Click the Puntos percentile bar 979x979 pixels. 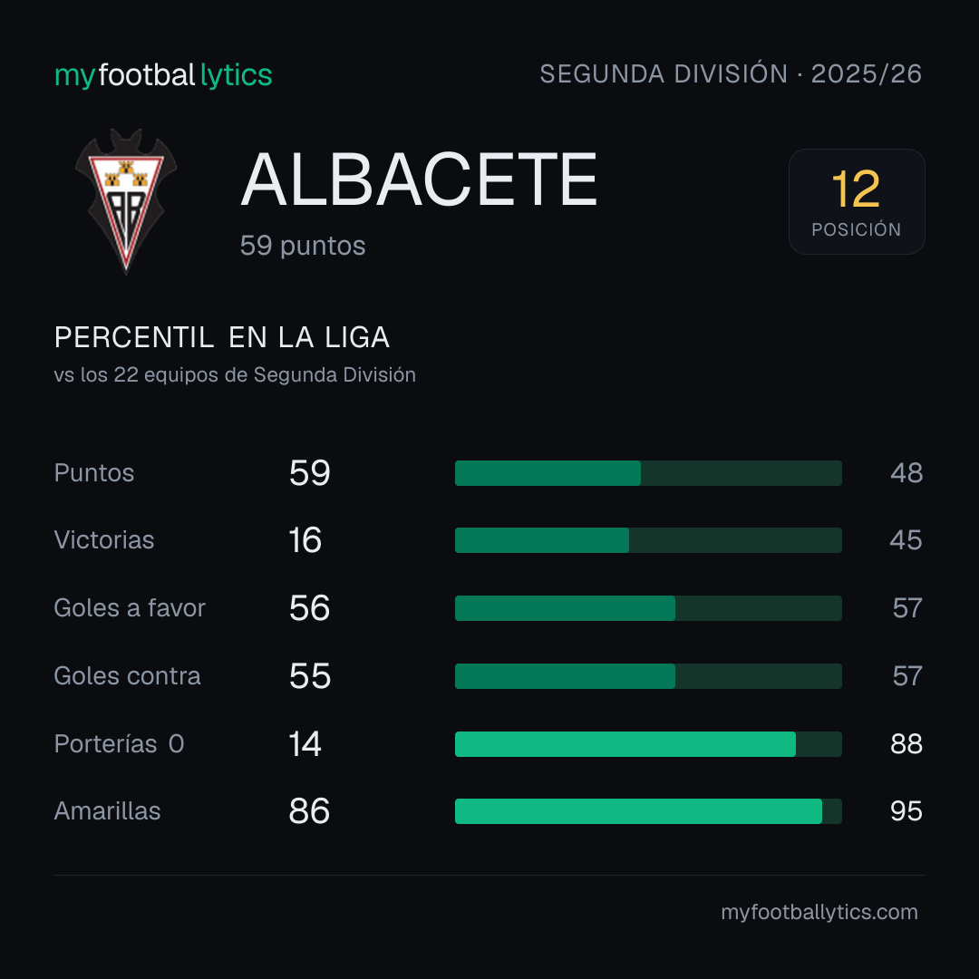[648, 472]
